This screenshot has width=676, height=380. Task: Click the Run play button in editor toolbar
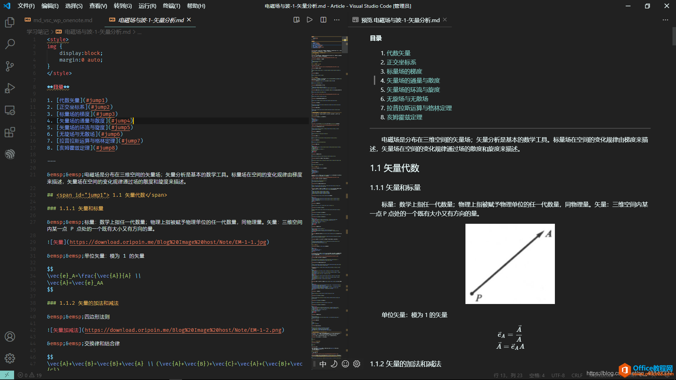(309, 20)
